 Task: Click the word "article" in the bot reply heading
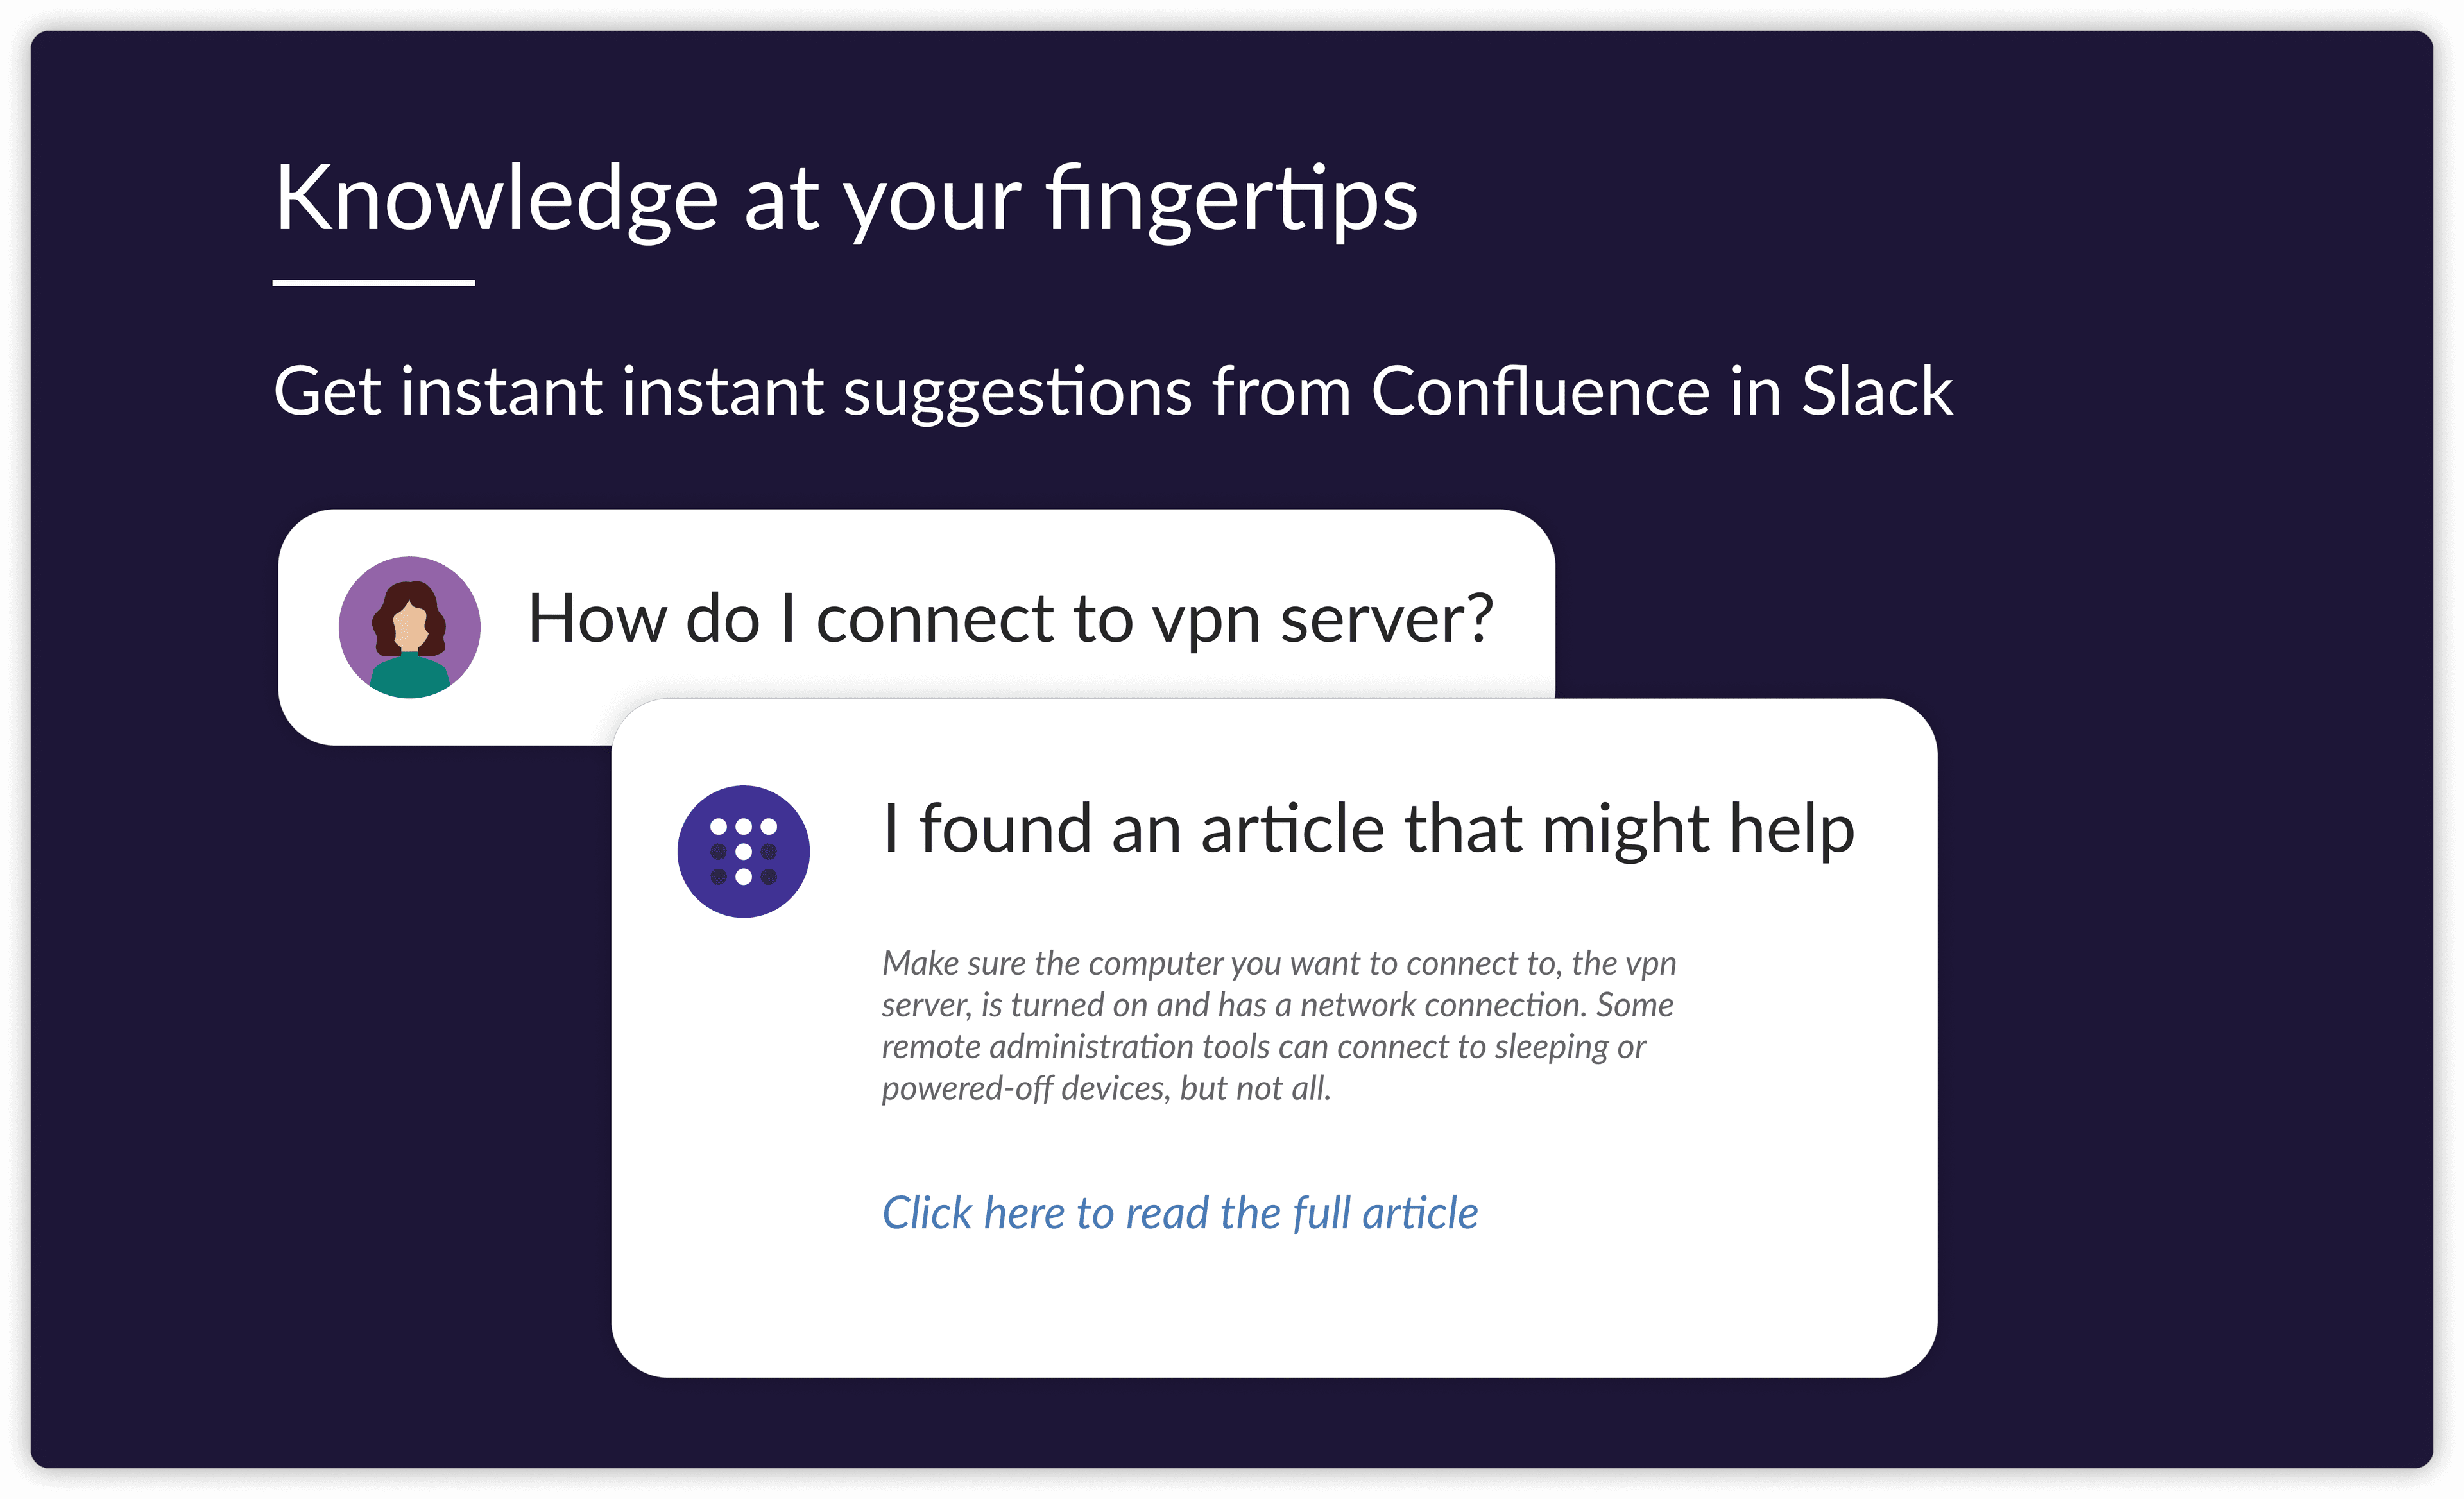point(1292,829)
